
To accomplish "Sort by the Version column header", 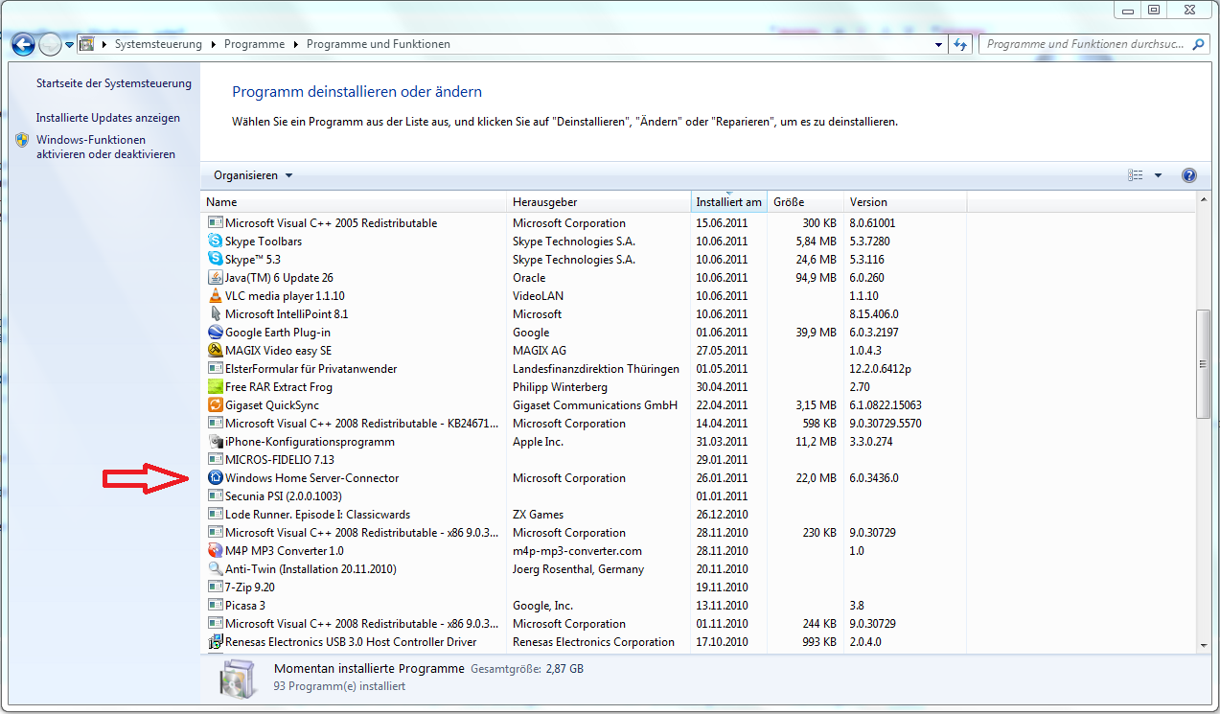I will (905, 202).
